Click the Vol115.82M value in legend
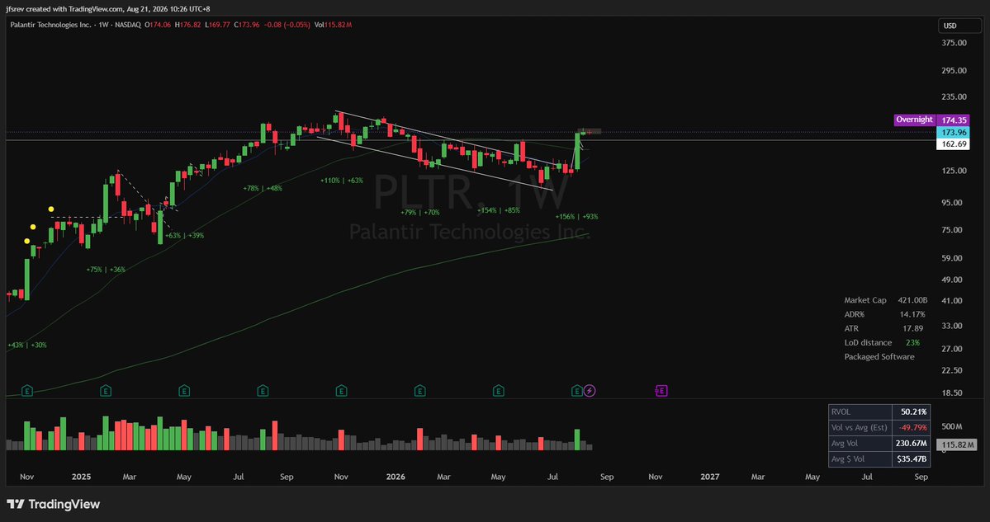The width and height of the screenshot is (990, 522). pyautogui.click(x=333, y=25)
